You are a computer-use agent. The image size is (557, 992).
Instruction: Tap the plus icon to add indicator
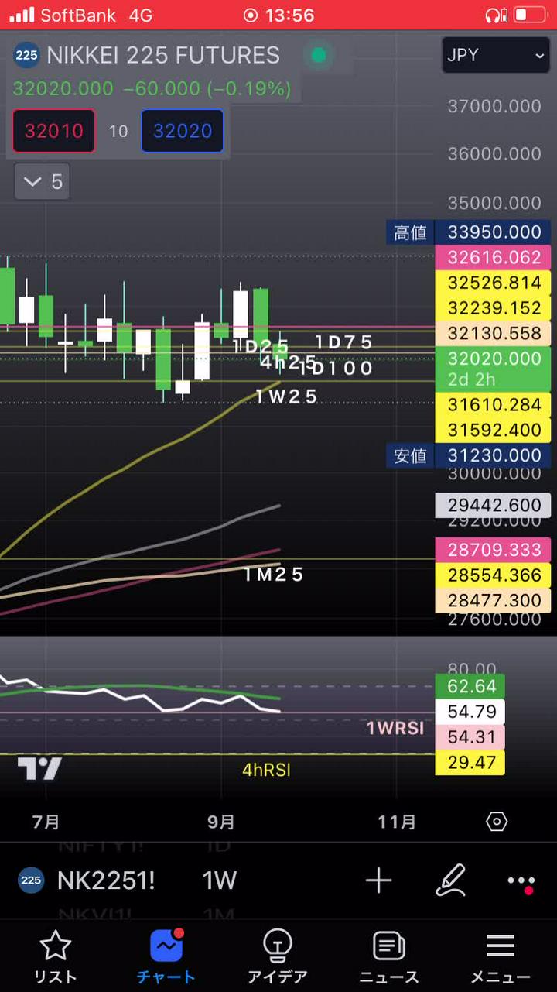[378, 880]
